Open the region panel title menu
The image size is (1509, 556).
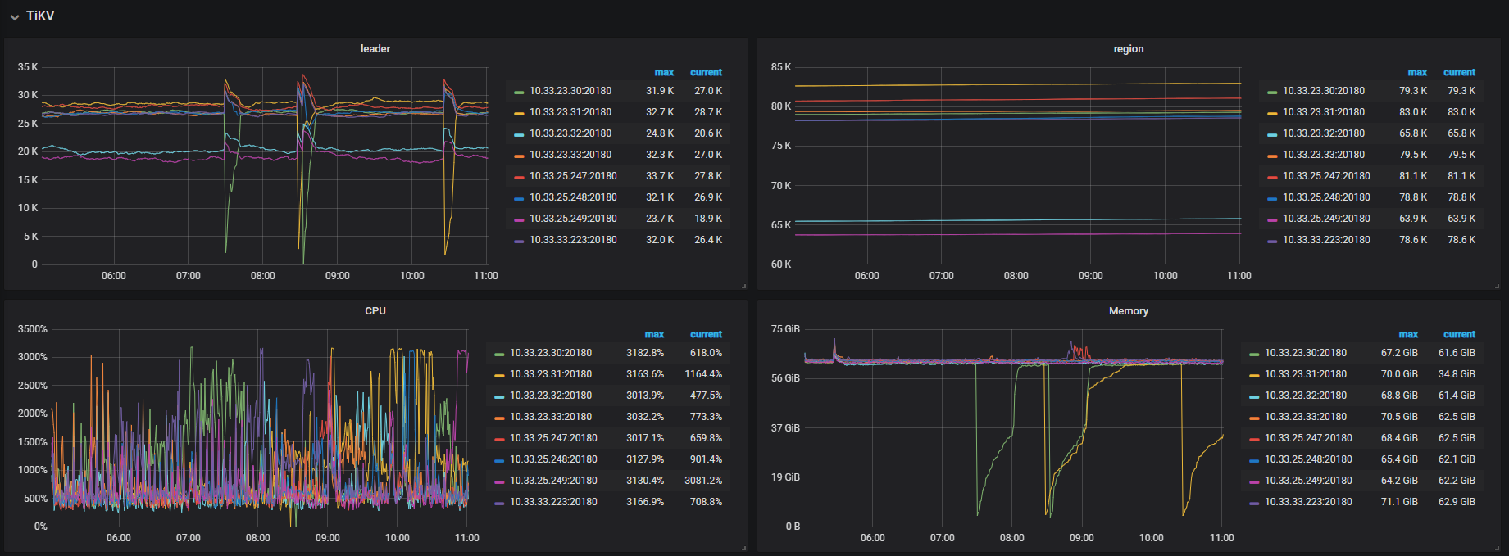pyautogui.click(x=1128, y=49)
